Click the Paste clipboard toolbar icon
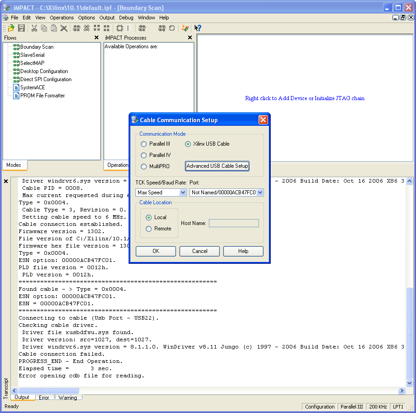 [x=54, y=28]
